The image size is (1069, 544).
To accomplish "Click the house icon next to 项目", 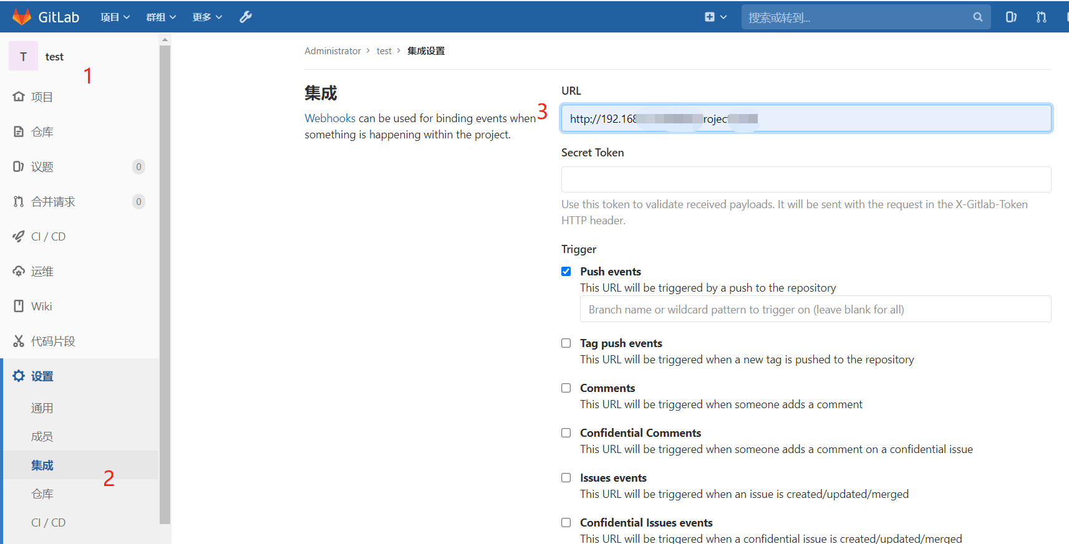I will pos(19,97).
